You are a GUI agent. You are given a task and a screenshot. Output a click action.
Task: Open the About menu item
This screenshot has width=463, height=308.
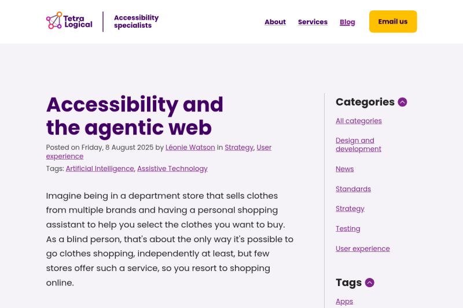(275, 22)
